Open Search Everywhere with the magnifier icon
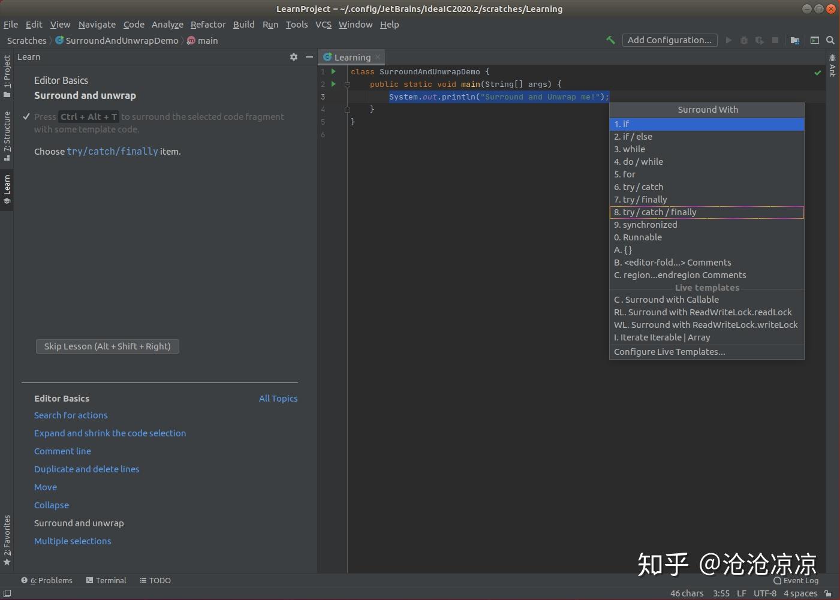 click(830, 40)
